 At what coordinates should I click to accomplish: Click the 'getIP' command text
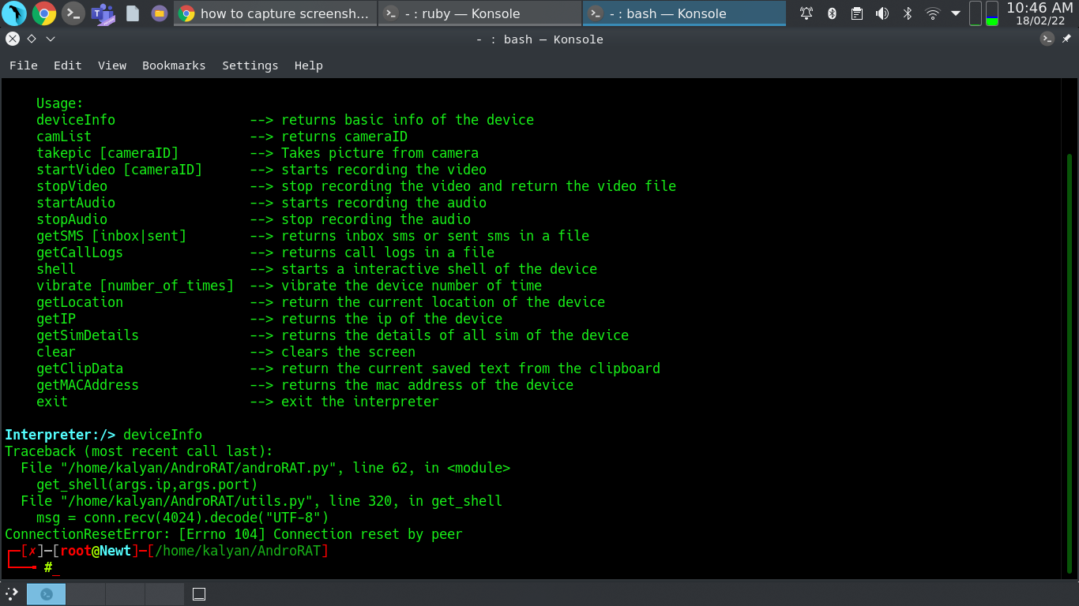(56, 319)
